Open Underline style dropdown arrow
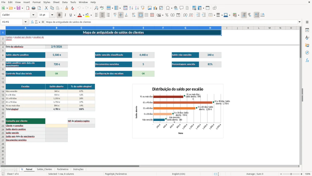The image size is (312, 176). 74,15
